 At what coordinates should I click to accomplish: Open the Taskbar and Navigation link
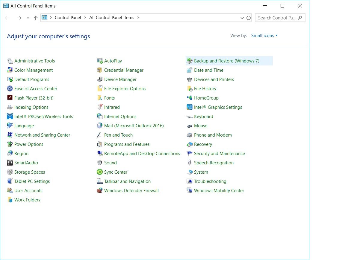tap(127, 181)
